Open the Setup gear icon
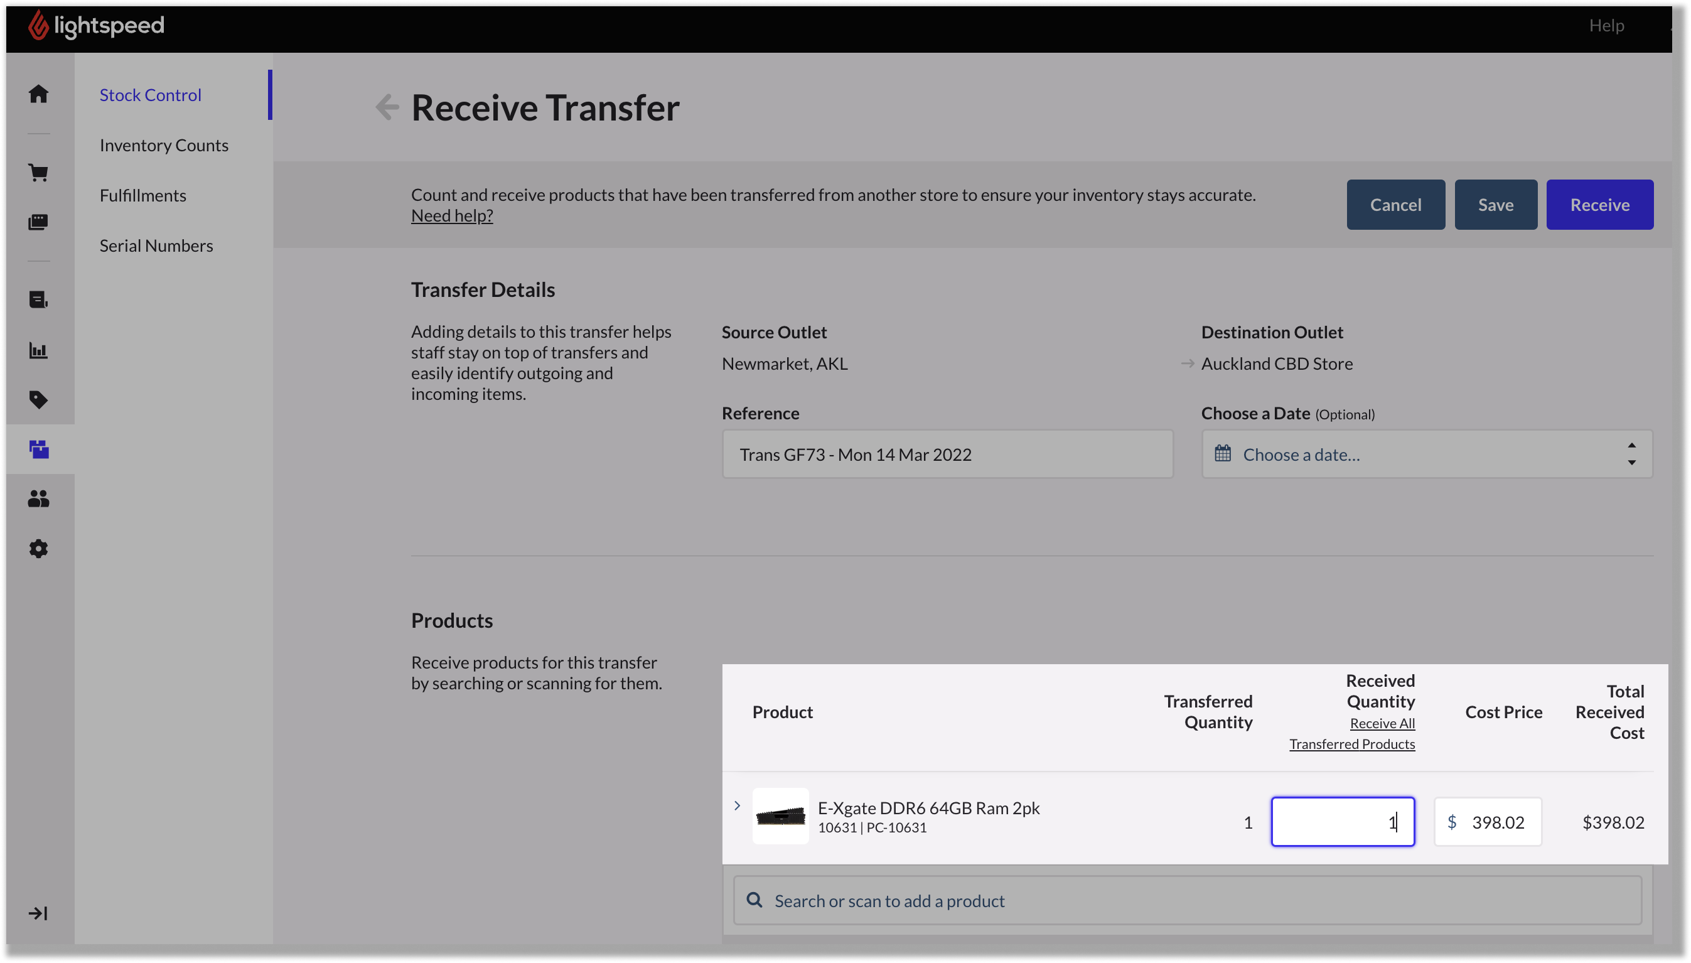Image resolution: width=1691 pixels, height=963 pixels. click(38, 548)
